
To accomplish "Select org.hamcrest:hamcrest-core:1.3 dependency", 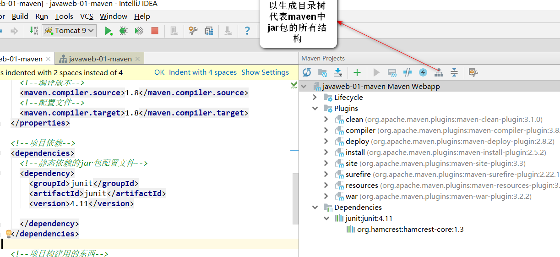I will [410, 229].
